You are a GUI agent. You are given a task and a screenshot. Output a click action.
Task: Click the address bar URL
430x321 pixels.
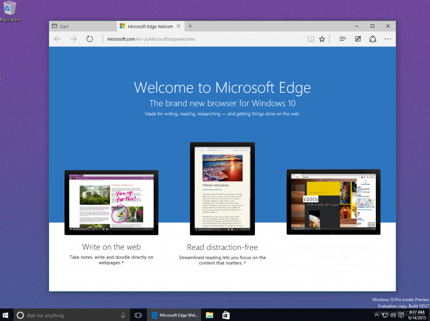[x=151, y=39]
